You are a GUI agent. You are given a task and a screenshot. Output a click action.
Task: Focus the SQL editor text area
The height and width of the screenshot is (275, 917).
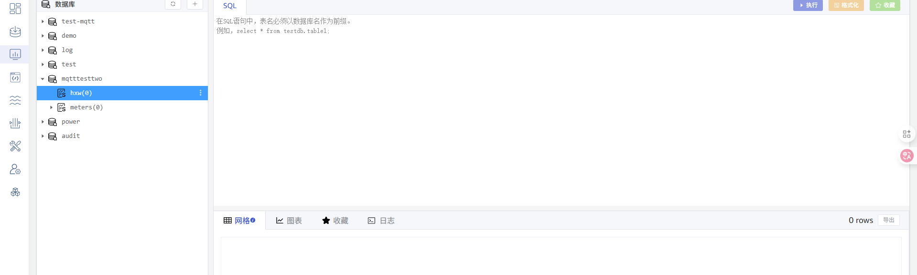561,110
